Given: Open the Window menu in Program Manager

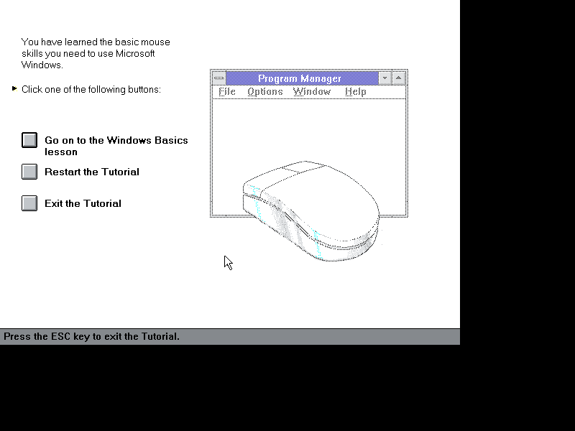Looking at the screenshot, I should [x=311, y=91].
